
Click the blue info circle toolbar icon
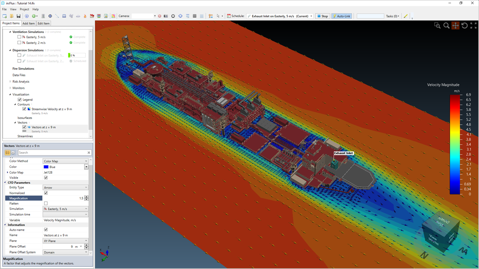tap(27, 16)
